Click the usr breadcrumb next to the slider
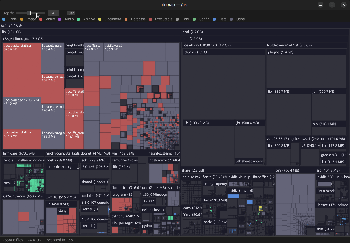350x243 pixels. click(71, 13)
